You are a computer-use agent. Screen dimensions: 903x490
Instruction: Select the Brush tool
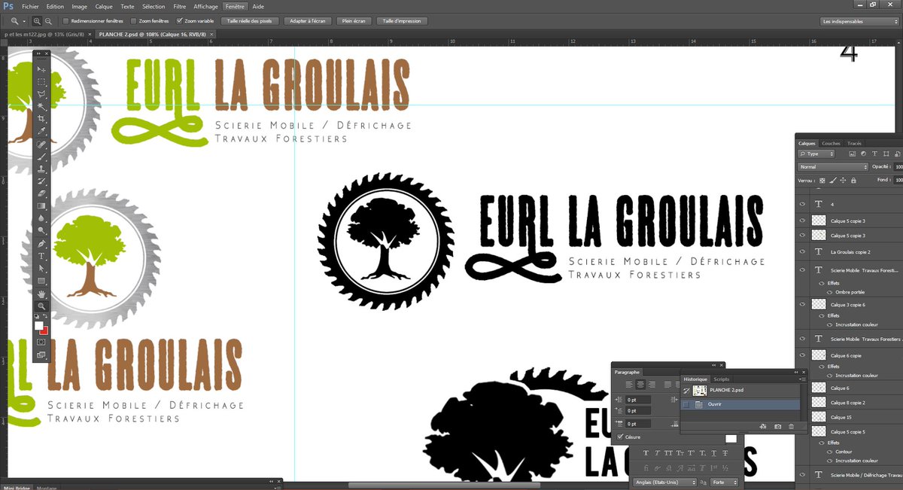click(x=41, y=157)
